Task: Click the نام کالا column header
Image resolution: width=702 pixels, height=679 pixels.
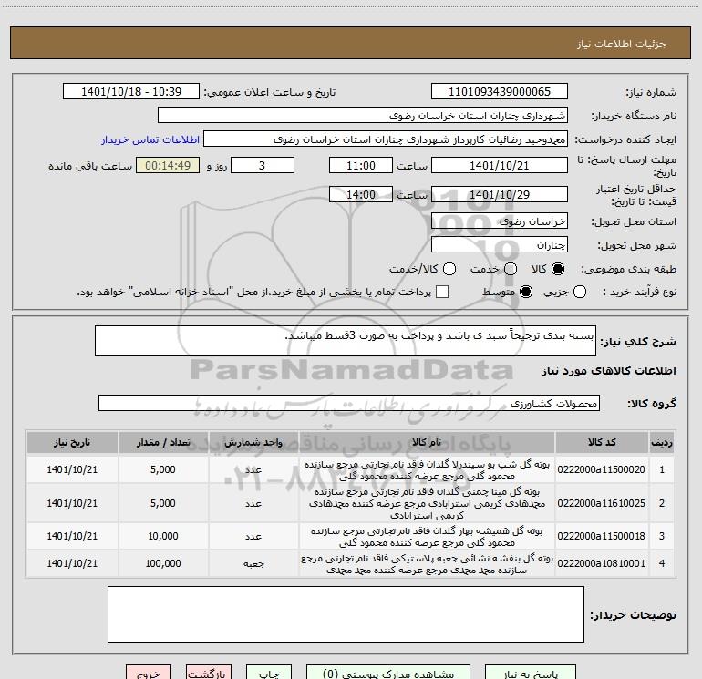Action: [427, 442]
